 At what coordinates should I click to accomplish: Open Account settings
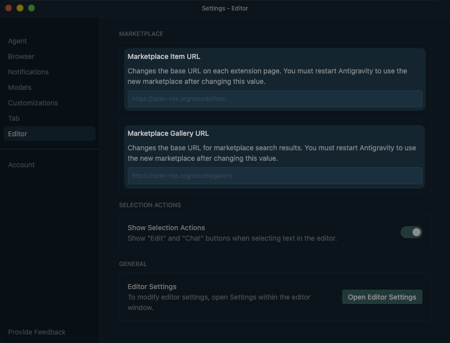coord(21,165)
